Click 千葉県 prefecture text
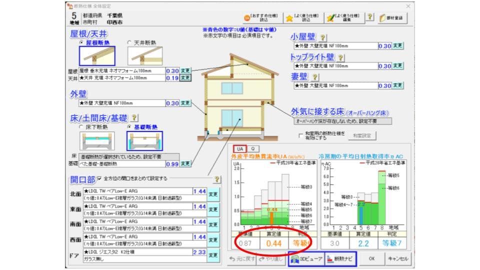The width and height of the screenshot is (480, 270). (x=114, y=15)
